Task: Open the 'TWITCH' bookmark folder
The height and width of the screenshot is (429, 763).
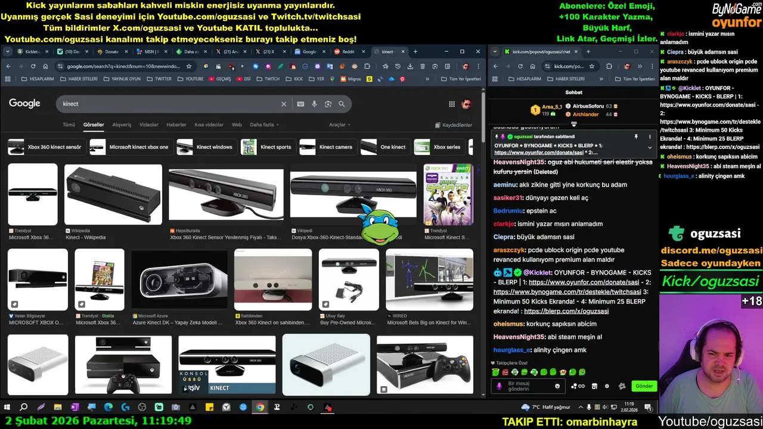Action: tap(268, 79)
